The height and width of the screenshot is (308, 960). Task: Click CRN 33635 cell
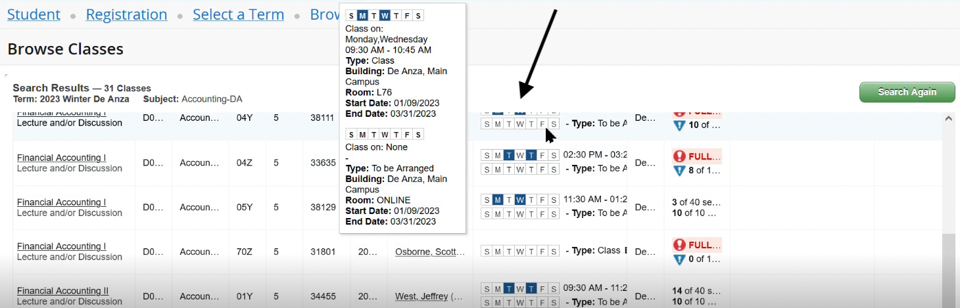(x=324, y=163)
